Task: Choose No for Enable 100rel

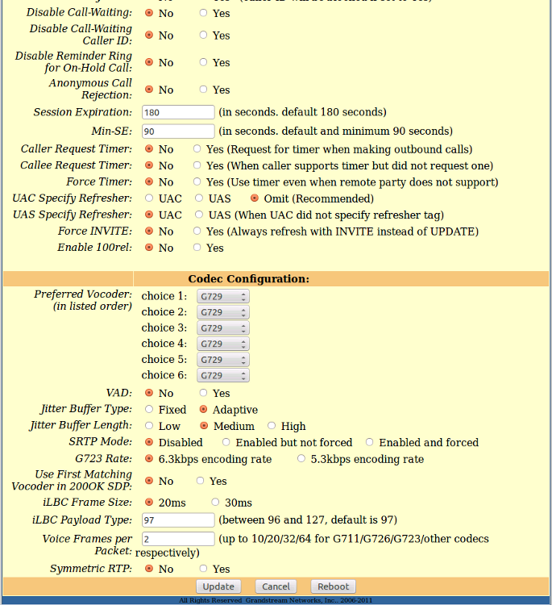Action: click(x=149, y=247)
